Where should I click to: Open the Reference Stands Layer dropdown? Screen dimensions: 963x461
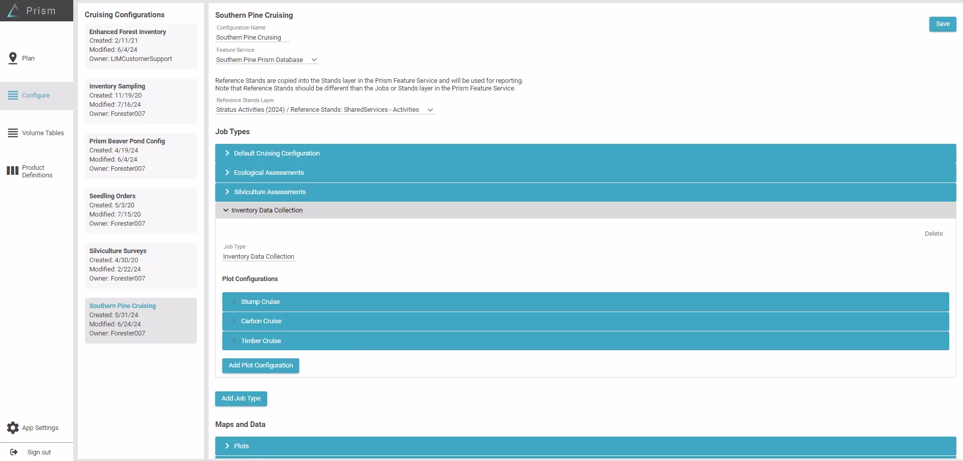tap(325, 110)
